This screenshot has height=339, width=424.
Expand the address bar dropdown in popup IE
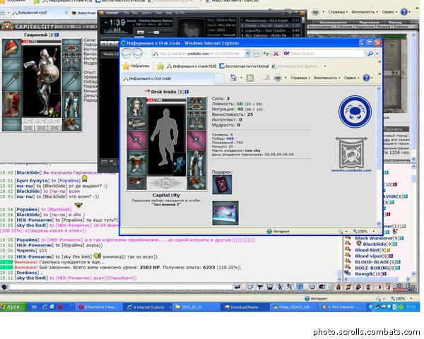coord(247,54)
